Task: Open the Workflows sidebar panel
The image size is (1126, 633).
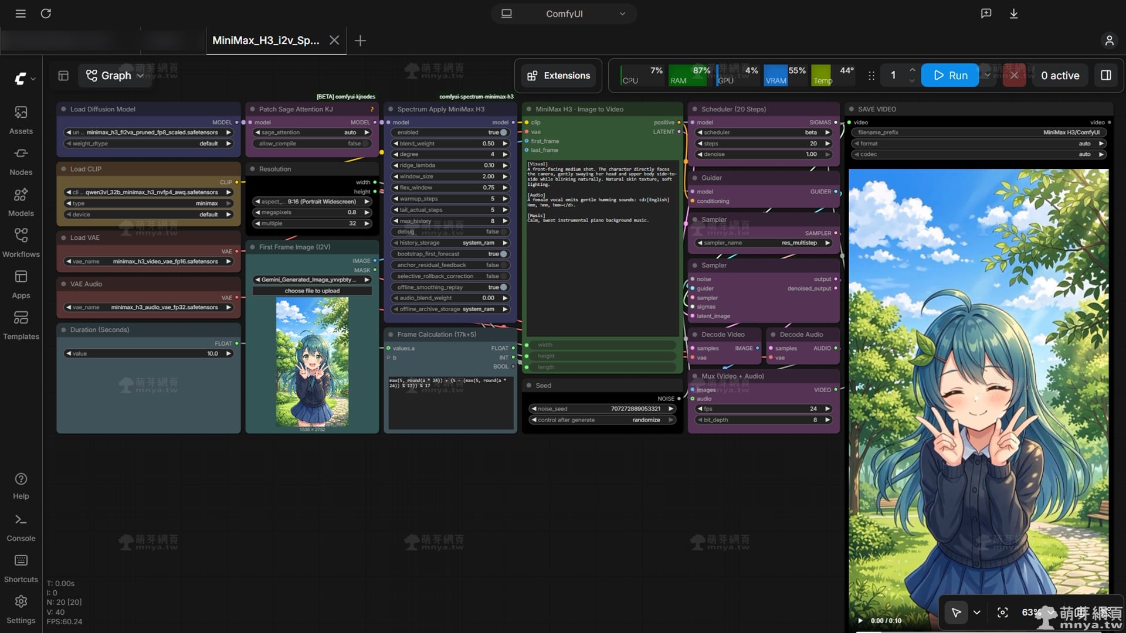Action: 21,243
